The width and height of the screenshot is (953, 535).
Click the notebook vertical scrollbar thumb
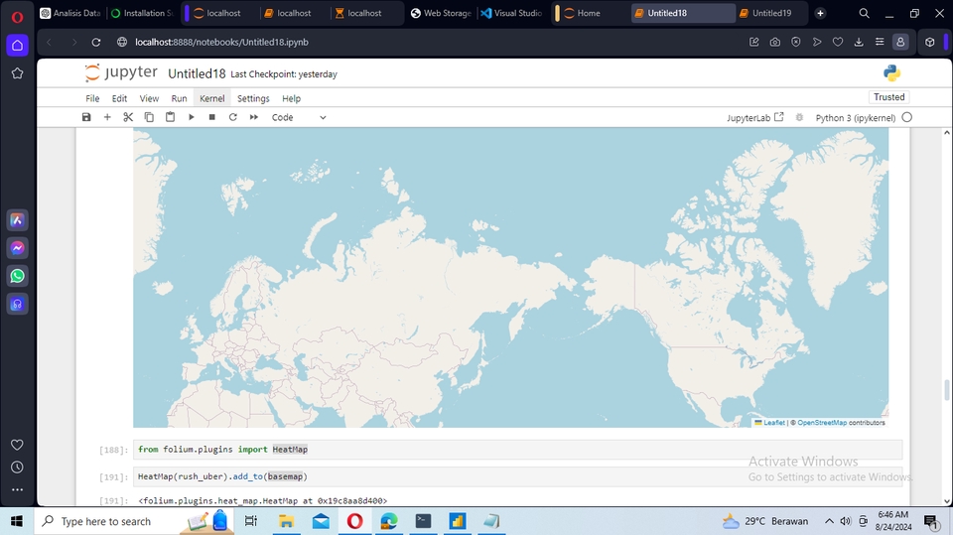[946, 390]
